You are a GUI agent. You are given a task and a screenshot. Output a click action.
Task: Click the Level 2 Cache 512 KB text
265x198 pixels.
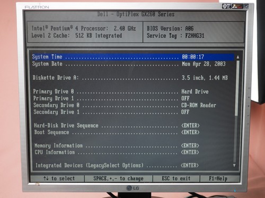[77, 35]
